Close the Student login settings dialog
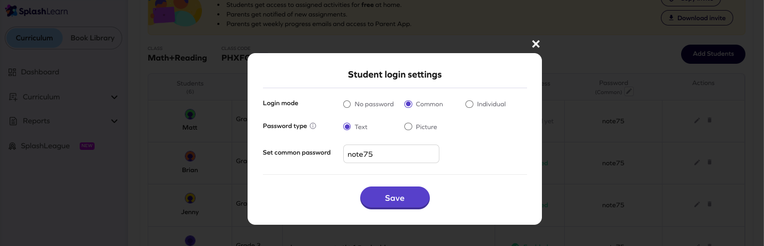Viewport: 764px width, 246px height. [x=536, y=44]
